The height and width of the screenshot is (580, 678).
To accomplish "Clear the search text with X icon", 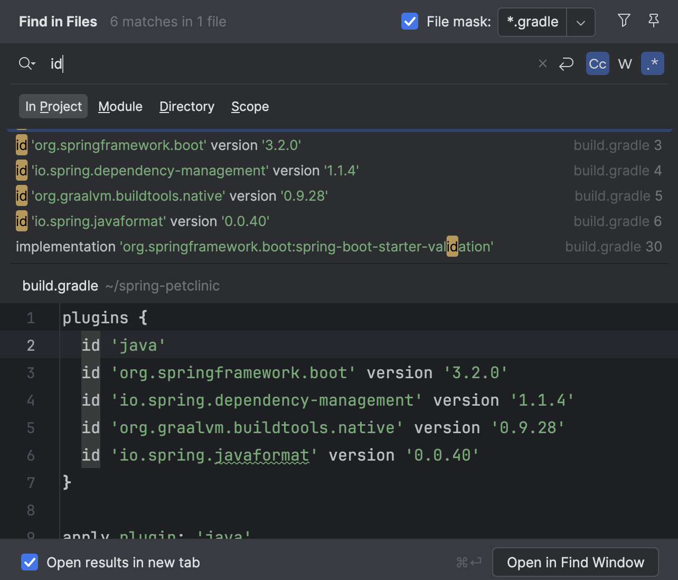I will pos(542,64).
